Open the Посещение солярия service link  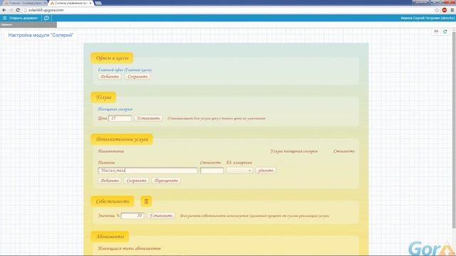click(x=115, y=109)
